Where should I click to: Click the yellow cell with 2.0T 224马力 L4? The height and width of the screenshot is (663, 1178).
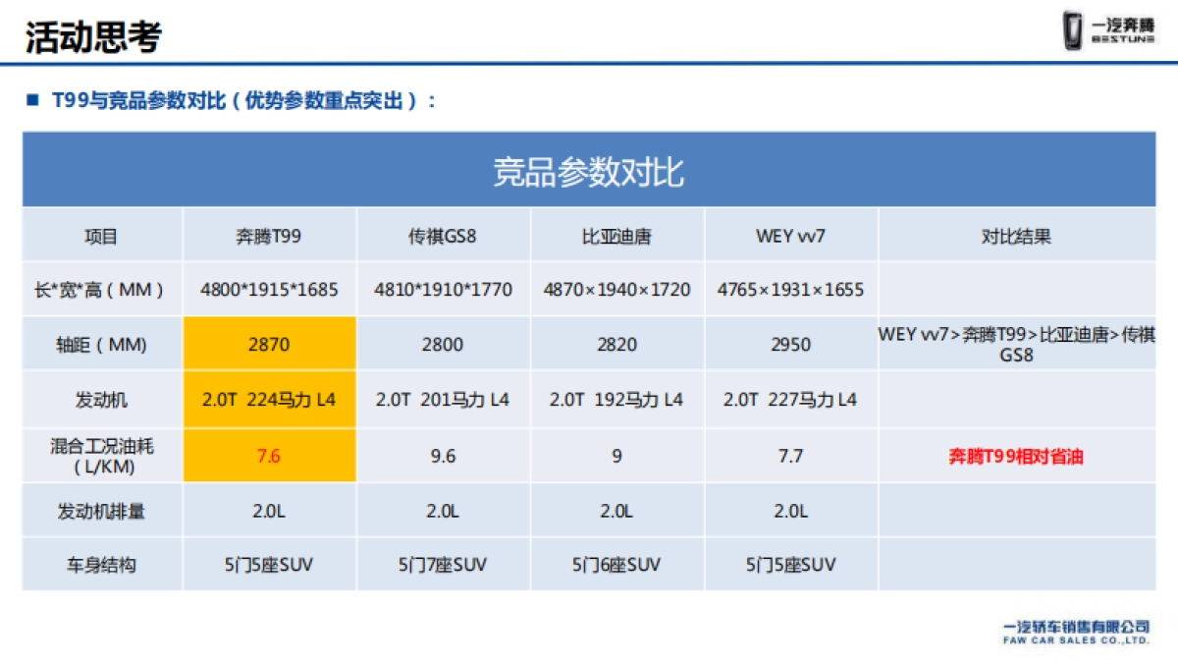tap(269, 400)
